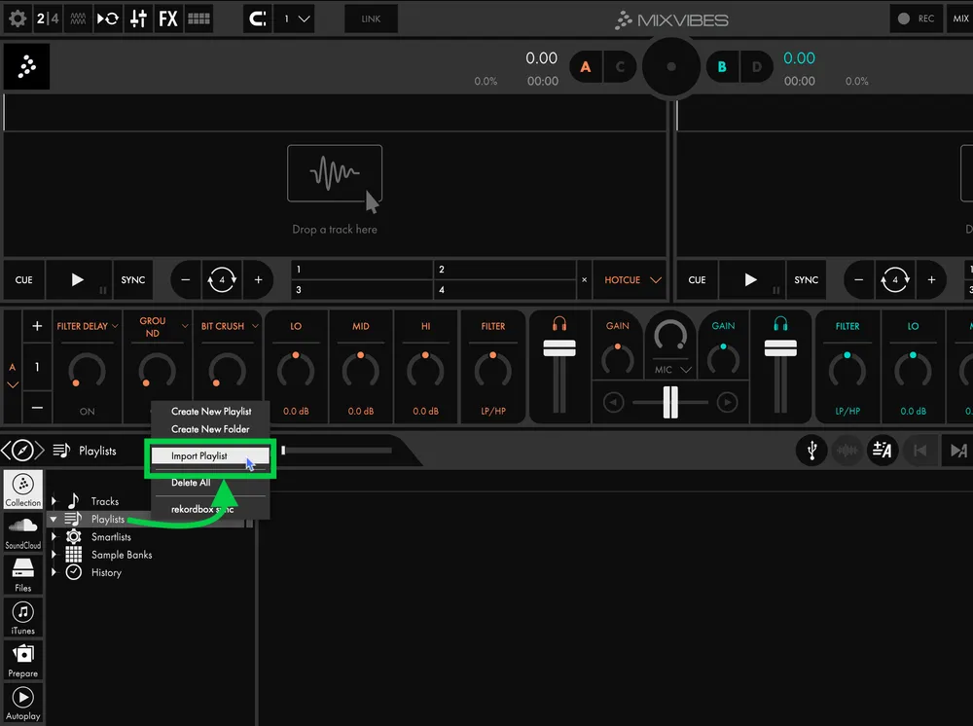Start recording with the REC button
Screen dimensions: 973x726
(916, 18)
